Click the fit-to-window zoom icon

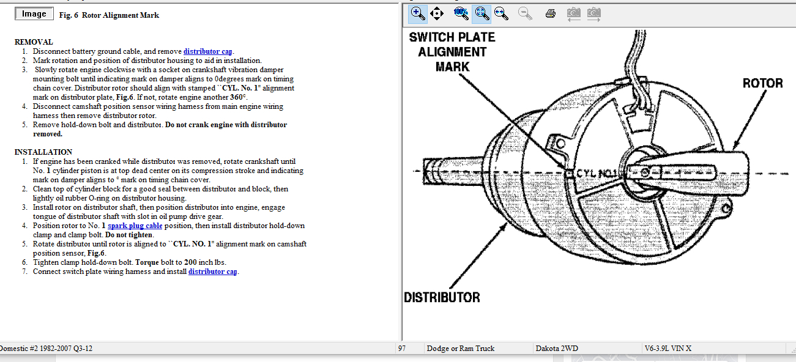482,13
